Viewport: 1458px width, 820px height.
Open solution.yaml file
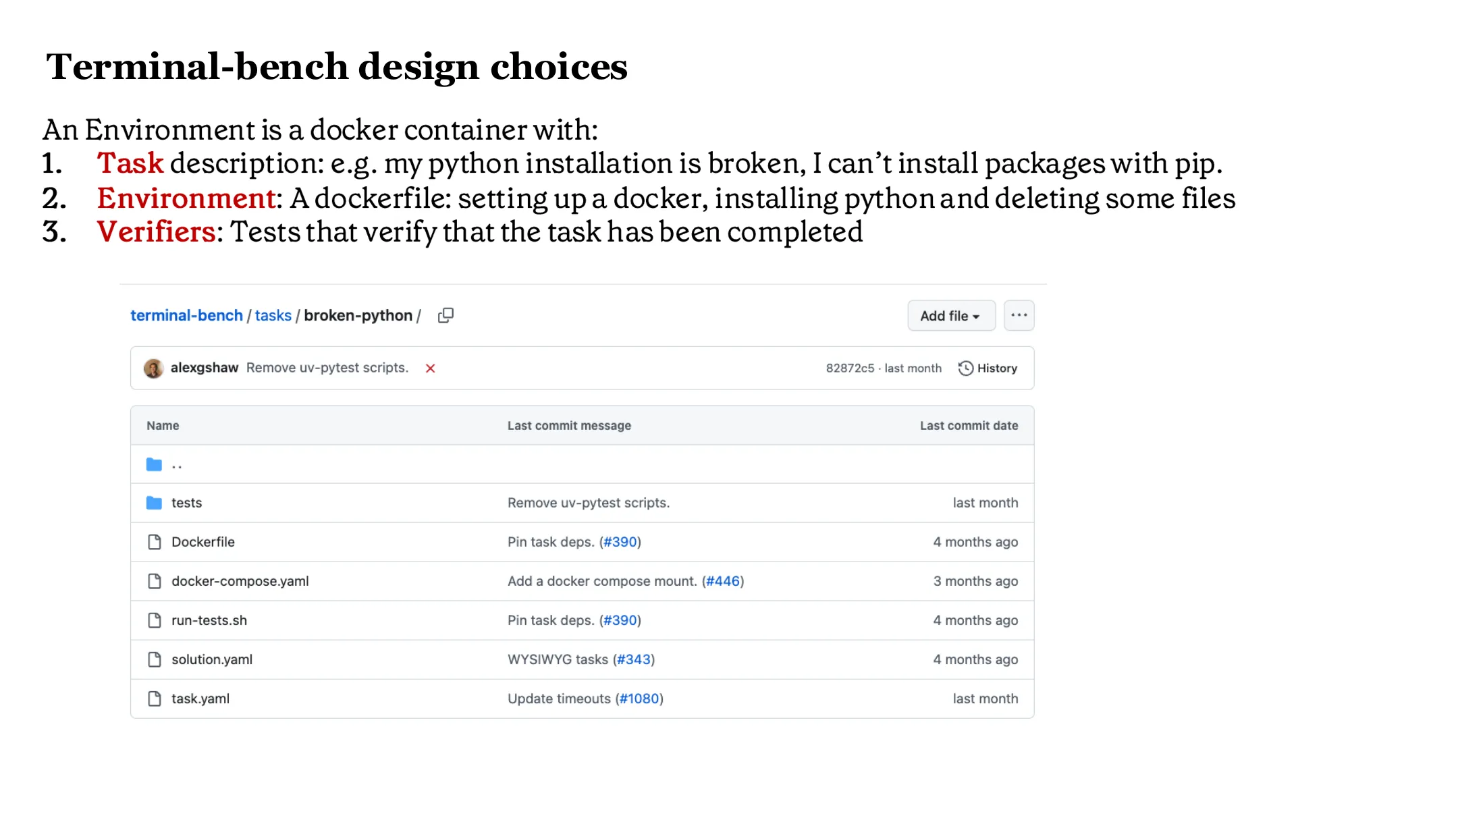(x=212, y=659)
